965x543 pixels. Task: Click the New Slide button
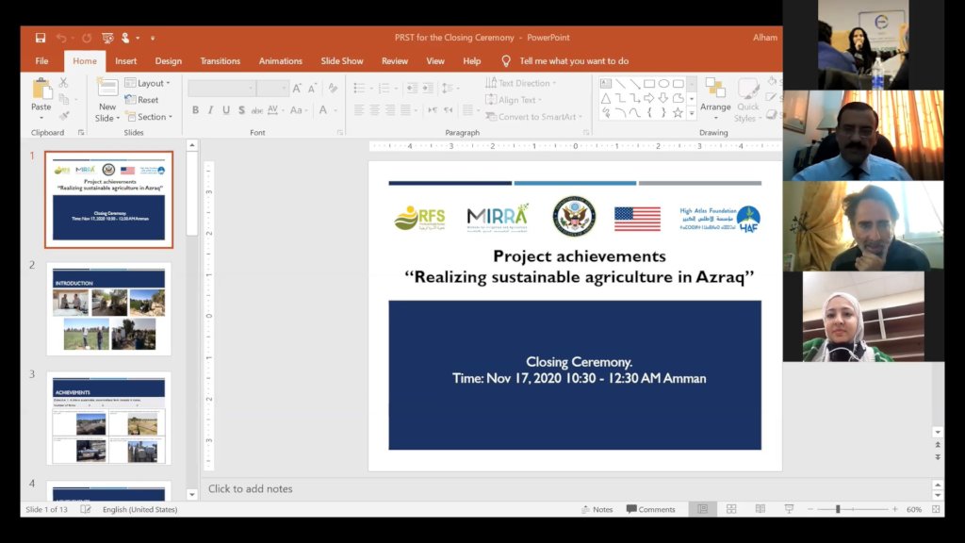coord(107,100)
